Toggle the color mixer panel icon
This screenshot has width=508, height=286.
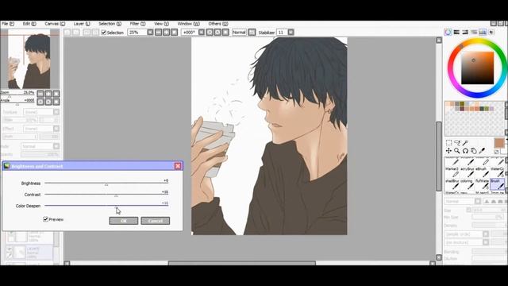coord(474,32)
